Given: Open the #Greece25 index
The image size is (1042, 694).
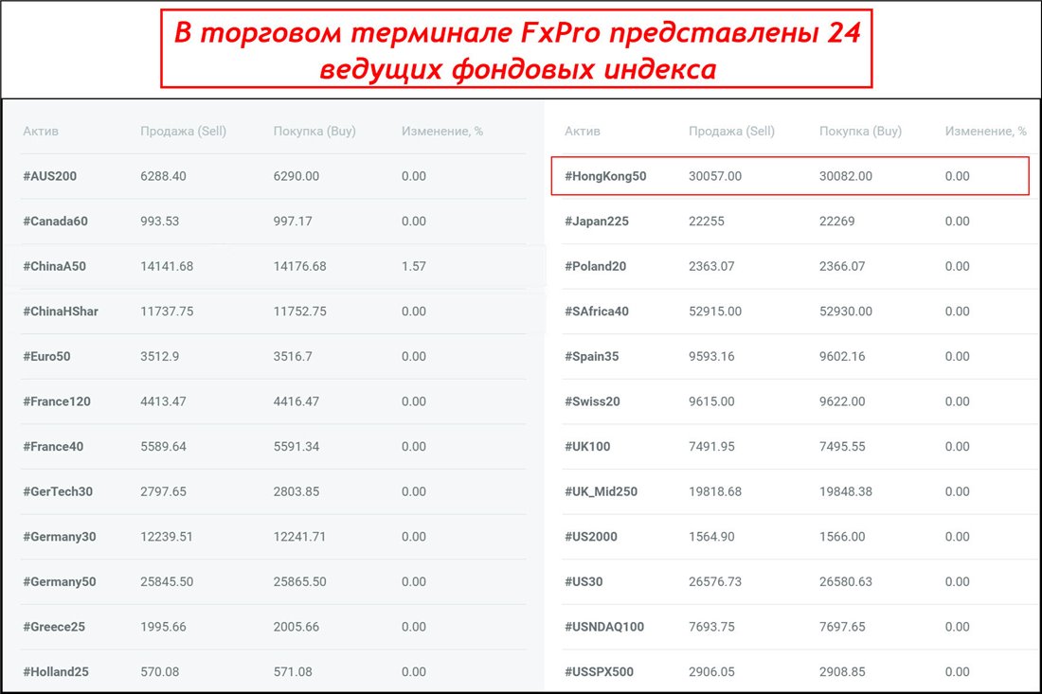Looking at the screenshot, I should click(54, 627).
